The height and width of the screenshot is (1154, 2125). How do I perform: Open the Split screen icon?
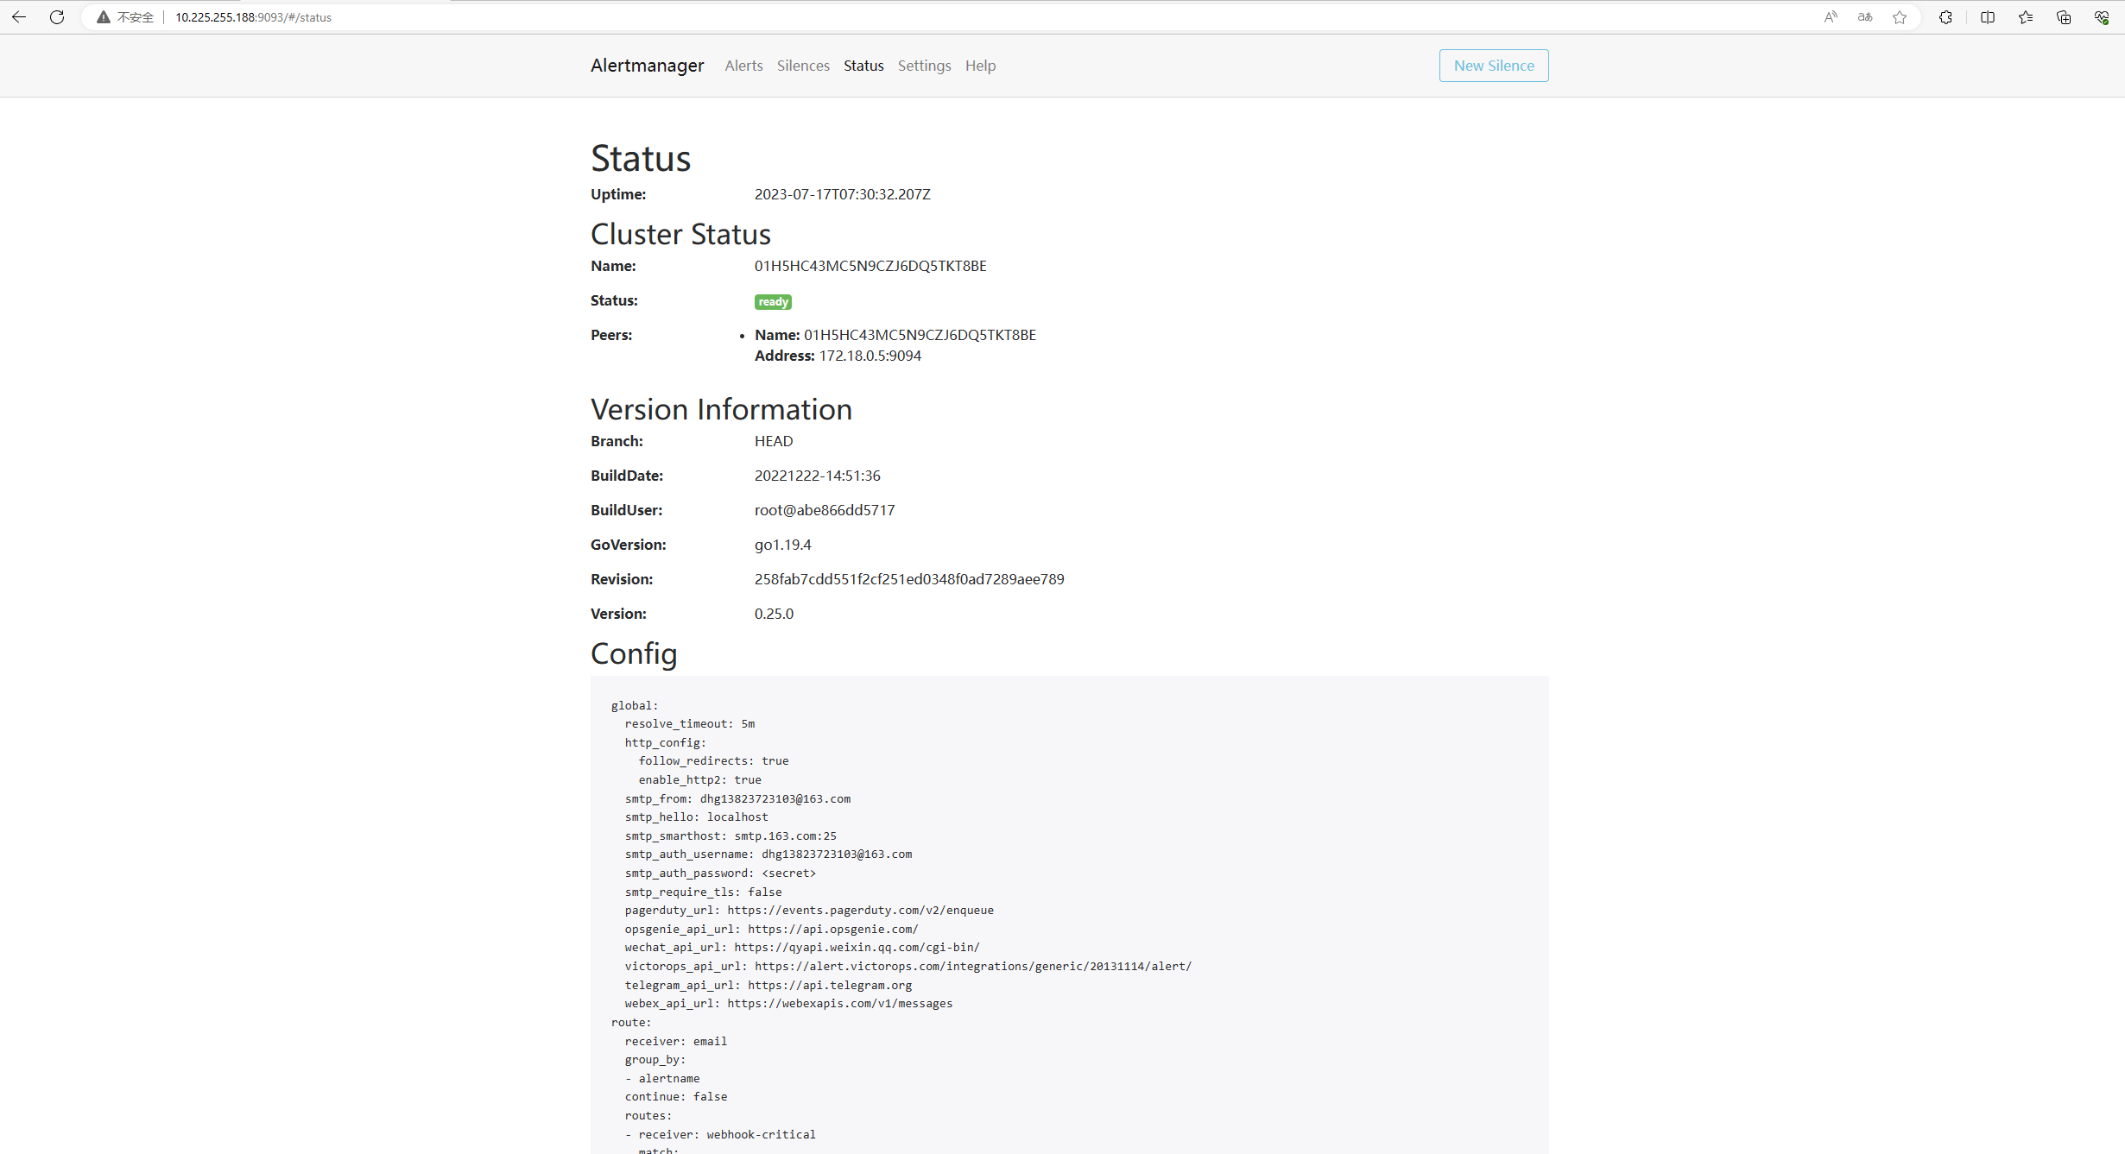click(1987, 16)
